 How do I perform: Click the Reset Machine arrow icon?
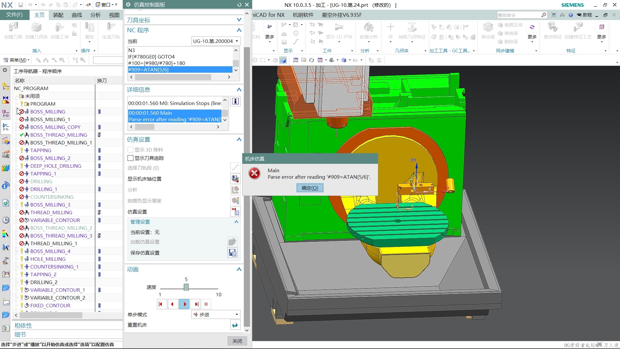[x=235, y=325]
